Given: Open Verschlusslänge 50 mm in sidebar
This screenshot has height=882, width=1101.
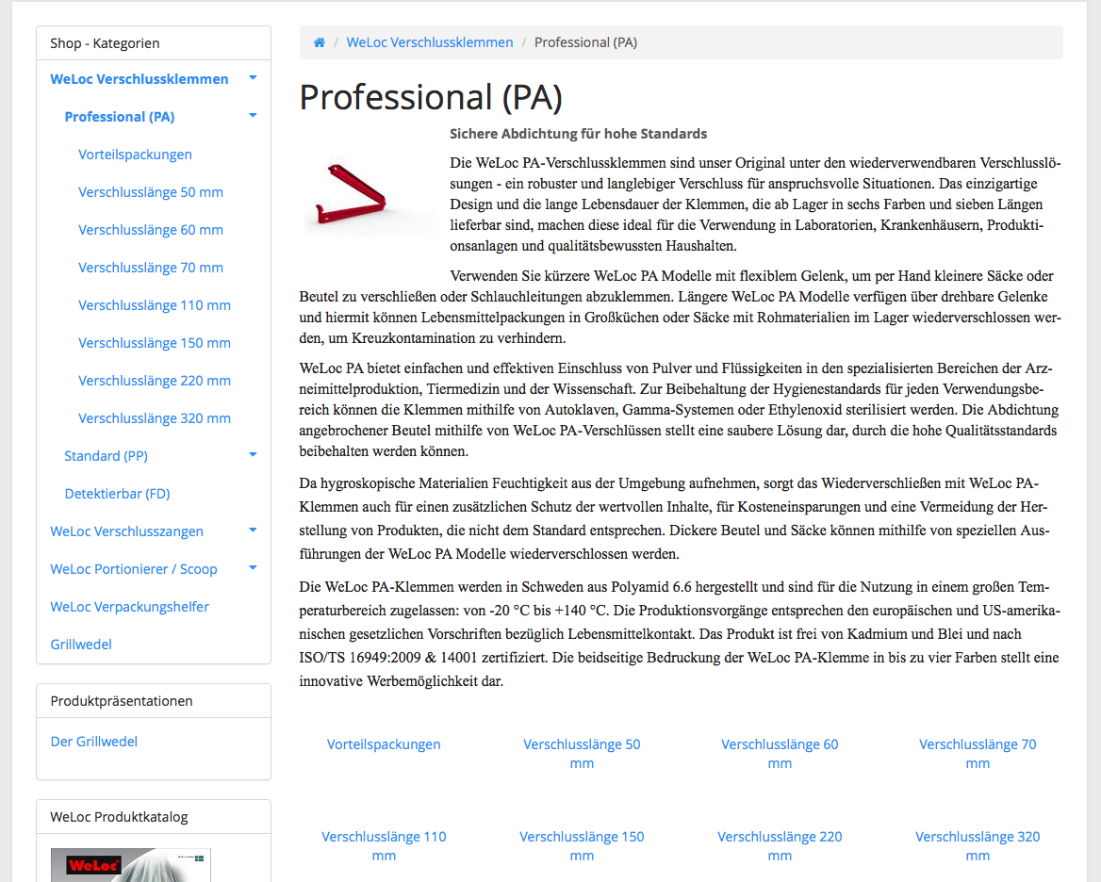Looking at the screenshot, I should point(151,192).
